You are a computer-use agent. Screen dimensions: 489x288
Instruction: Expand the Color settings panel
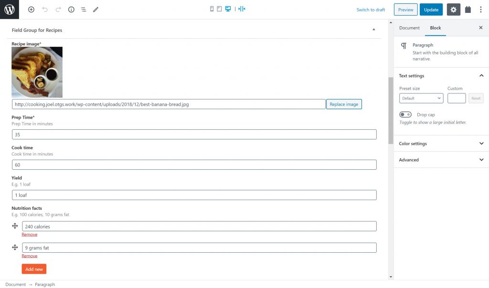(441, 144)
